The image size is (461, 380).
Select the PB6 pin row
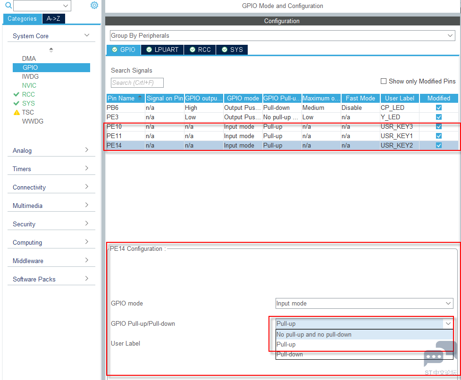(282, 107)
